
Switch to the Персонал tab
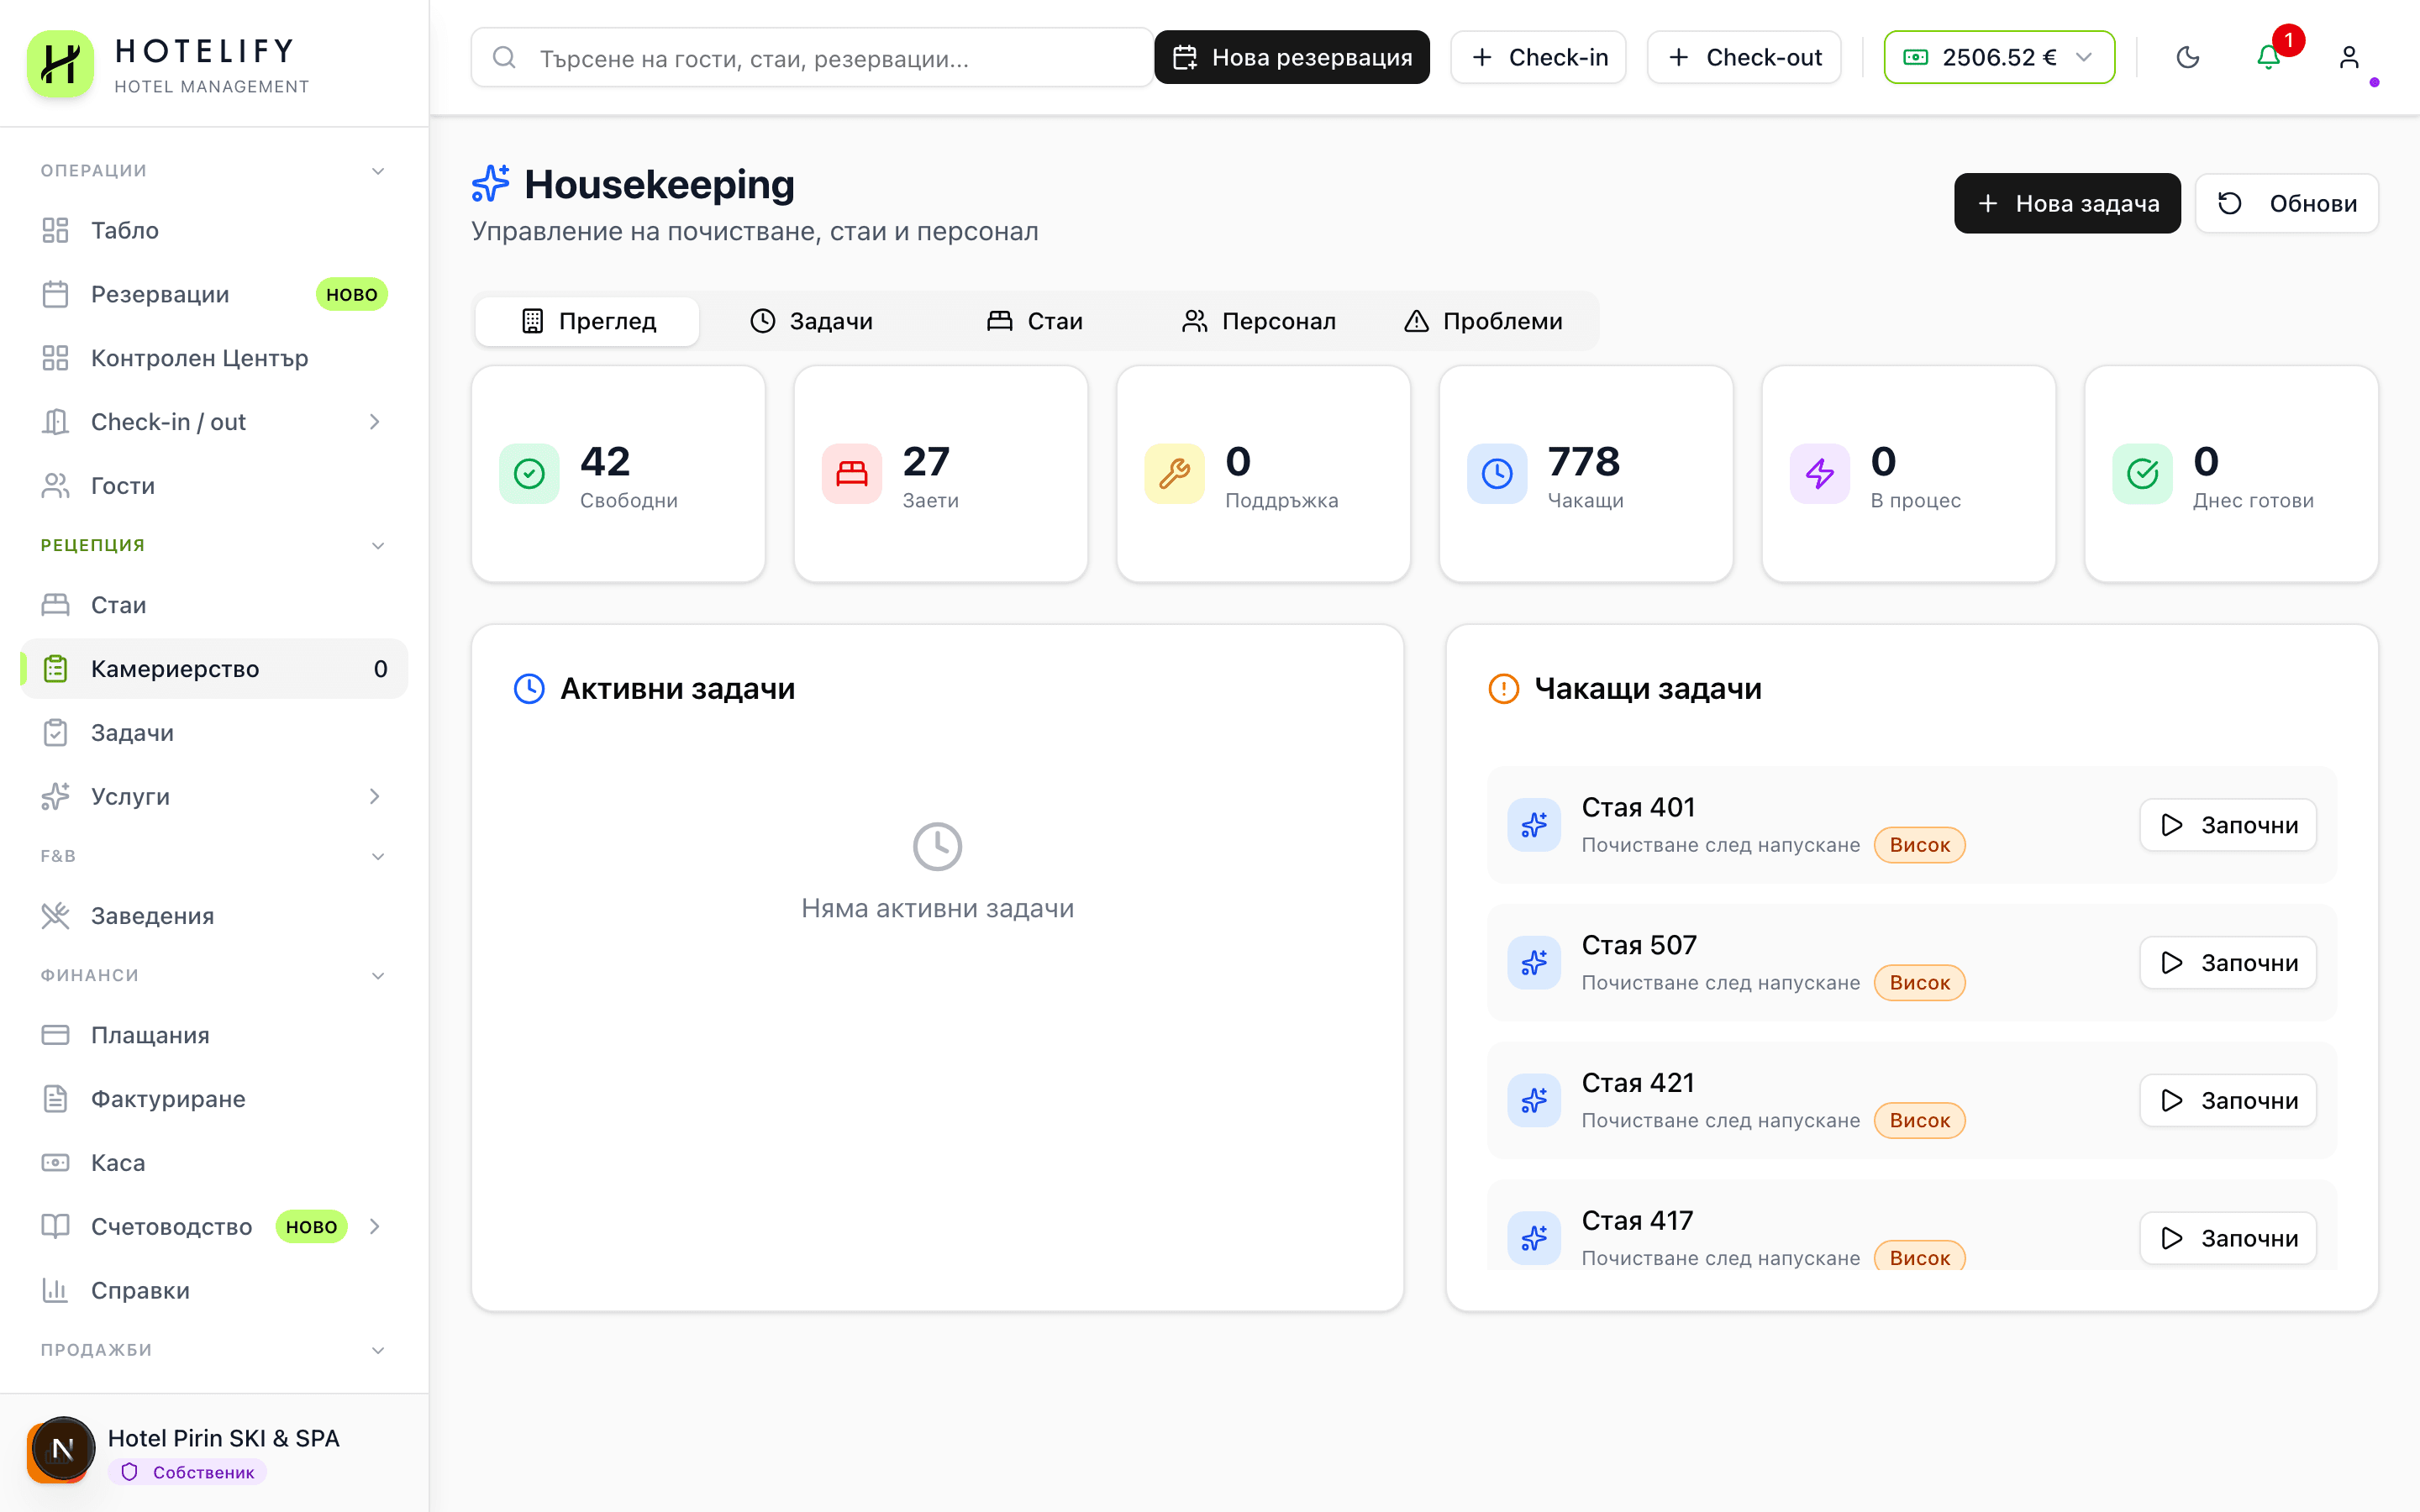(x=1258, y=321)
